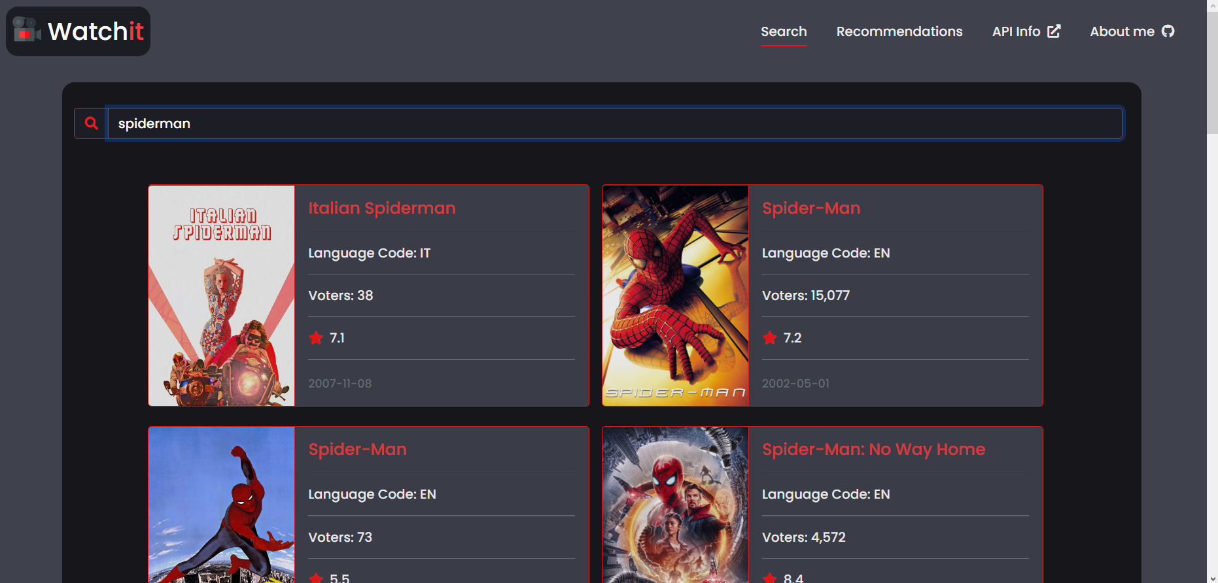Switch to the Recommendations tab
The image size is (1218, 583).
pos(899,31)
